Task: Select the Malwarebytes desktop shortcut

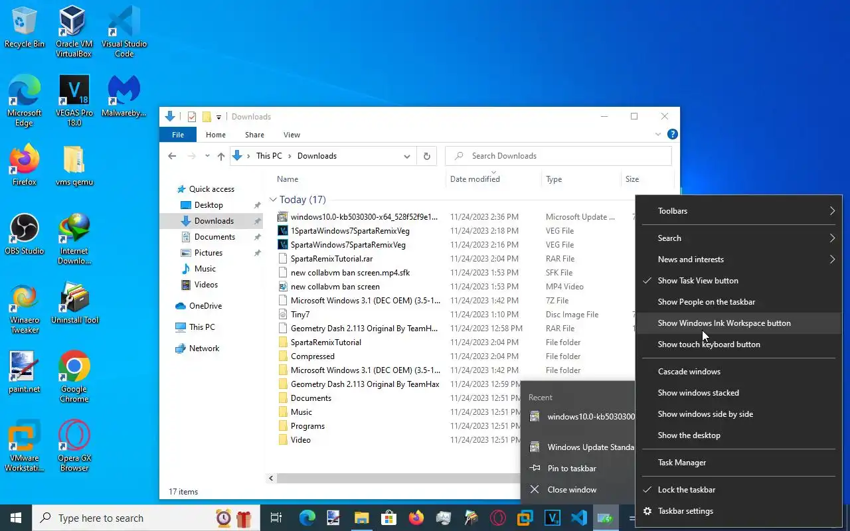Action: pyautogui.click(x=124, y=96)
